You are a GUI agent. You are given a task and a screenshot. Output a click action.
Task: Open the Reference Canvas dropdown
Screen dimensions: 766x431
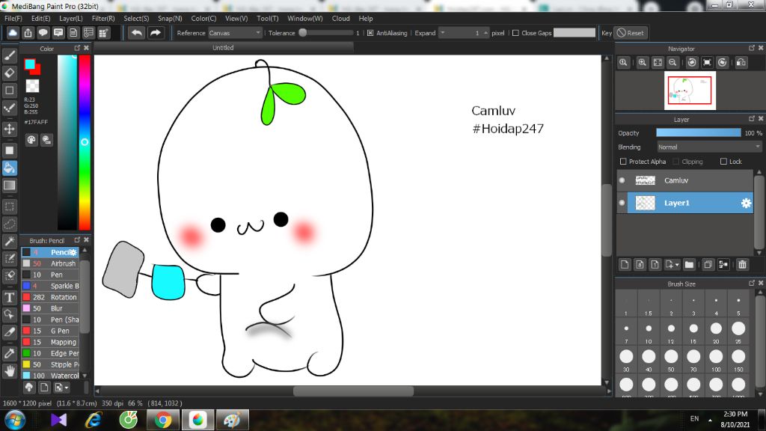[x=235, y=33]
